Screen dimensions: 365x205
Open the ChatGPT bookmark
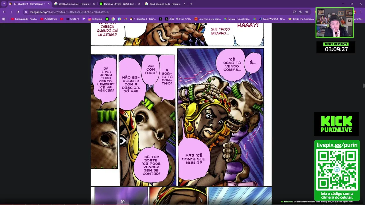72,19
